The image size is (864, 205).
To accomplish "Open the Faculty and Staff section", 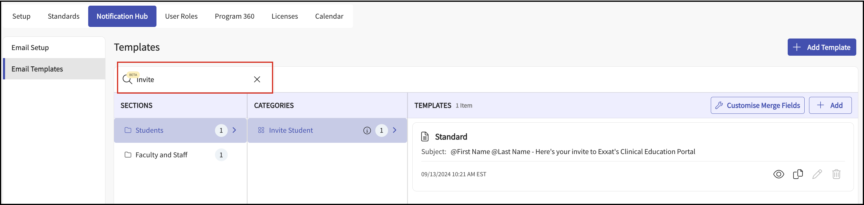I will 161,155.
